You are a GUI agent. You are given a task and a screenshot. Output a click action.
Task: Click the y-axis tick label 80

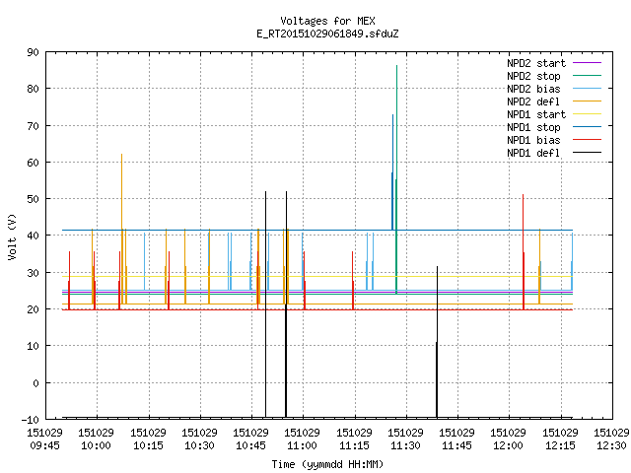click(33, 89)
